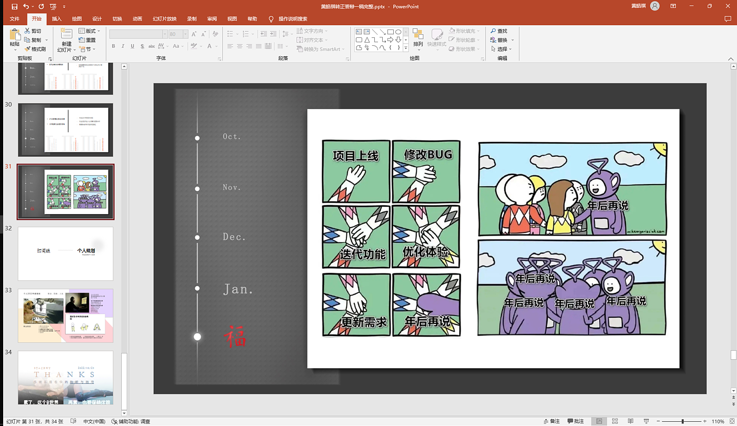This screenshot has width=737, height=426.
Task: Switch to Slide Sorter view in status bar
Action: pos(614,421)
